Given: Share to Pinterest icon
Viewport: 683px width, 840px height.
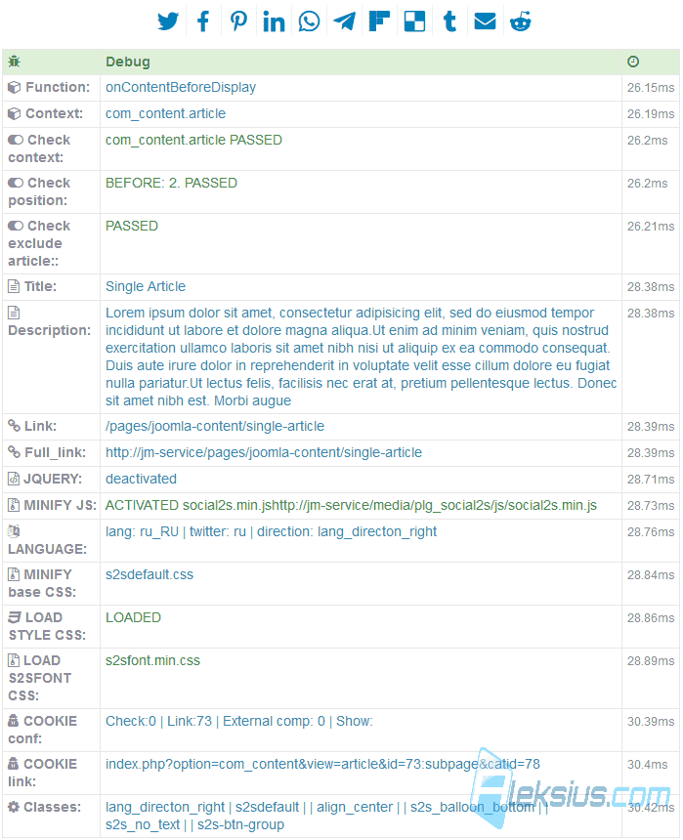Looking at the screenshot, I should click(x=238, y=21).
